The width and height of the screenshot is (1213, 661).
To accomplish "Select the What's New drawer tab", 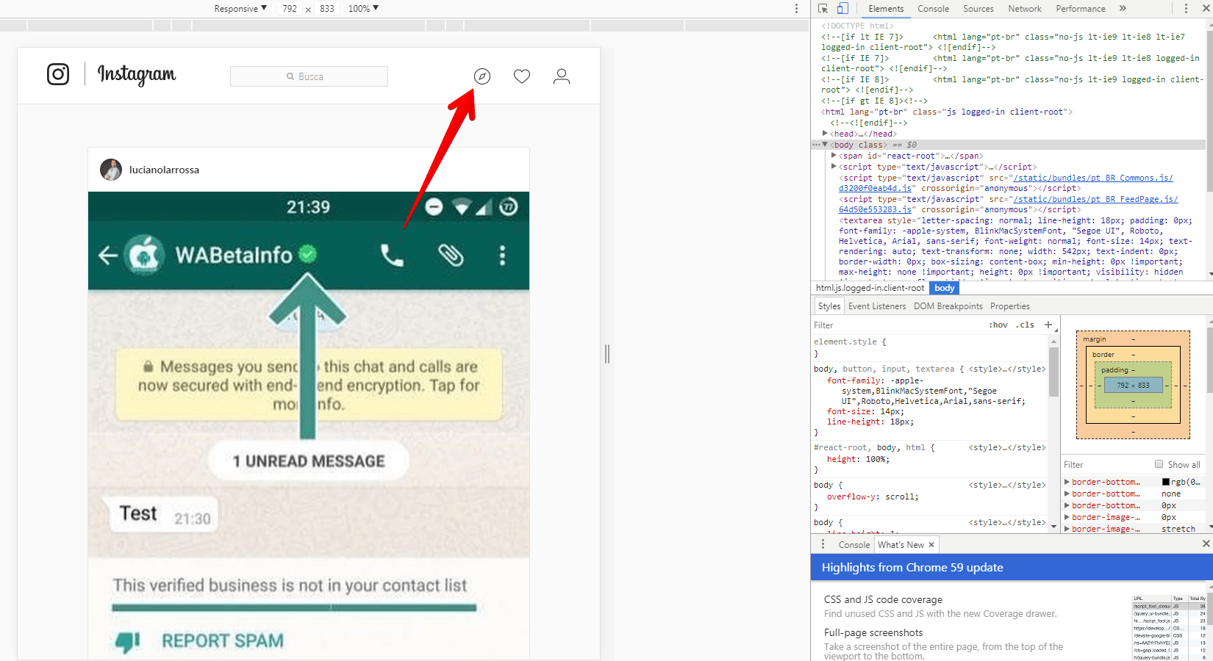I will (x=901, y=545).
